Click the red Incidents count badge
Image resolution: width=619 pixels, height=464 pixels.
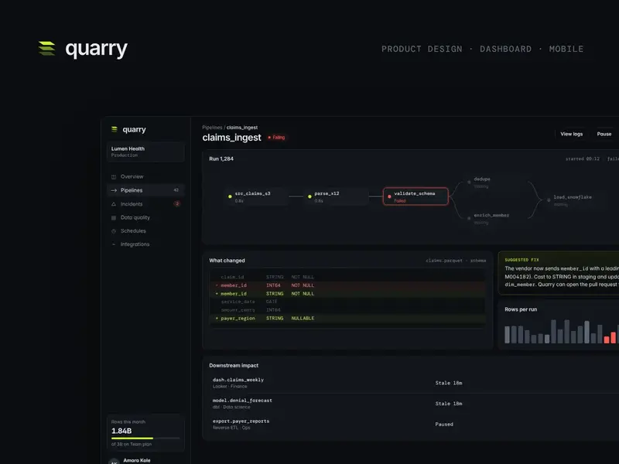click(x=177, y=203)
